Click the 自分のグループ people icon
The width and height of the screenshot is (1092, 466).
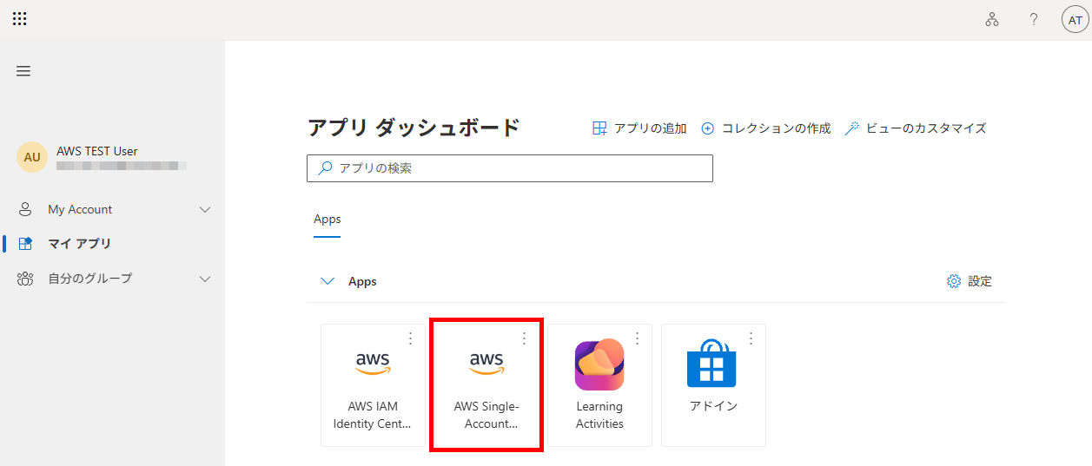click(x=25, y=279)
